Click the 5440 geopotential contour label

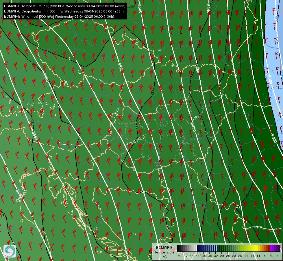click(x=208, y=8)
